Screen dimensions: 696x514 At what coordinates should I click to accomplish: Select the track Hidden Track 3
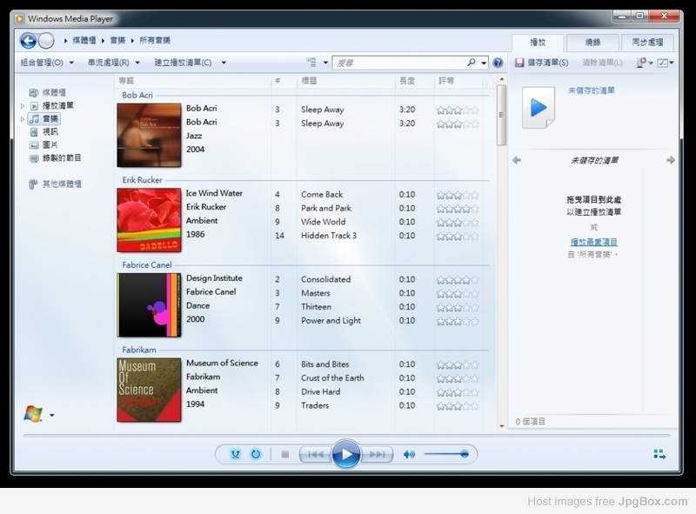click(x=329, y=236)
